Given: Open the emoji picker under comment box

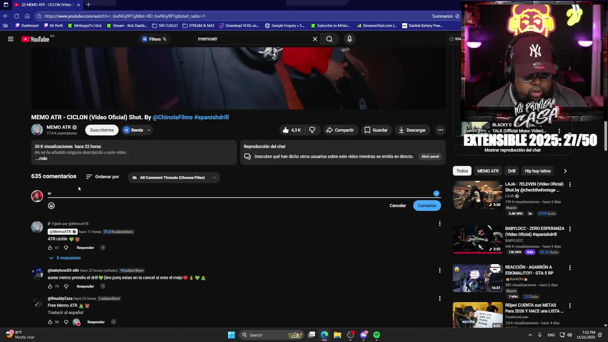Looking at the screenshot, I should 51,206.
